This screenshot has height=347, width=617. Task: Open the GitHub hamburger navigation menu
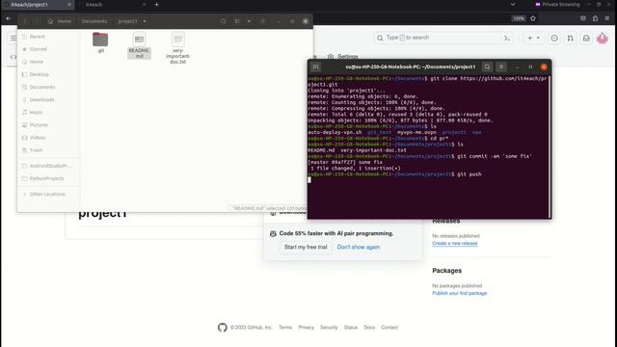click(x=13, y=39)
